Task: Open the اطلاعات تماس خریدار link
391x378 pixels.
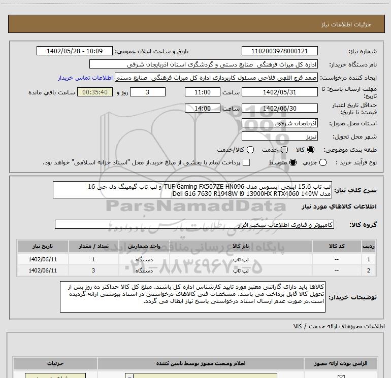Action: point(85,78)
